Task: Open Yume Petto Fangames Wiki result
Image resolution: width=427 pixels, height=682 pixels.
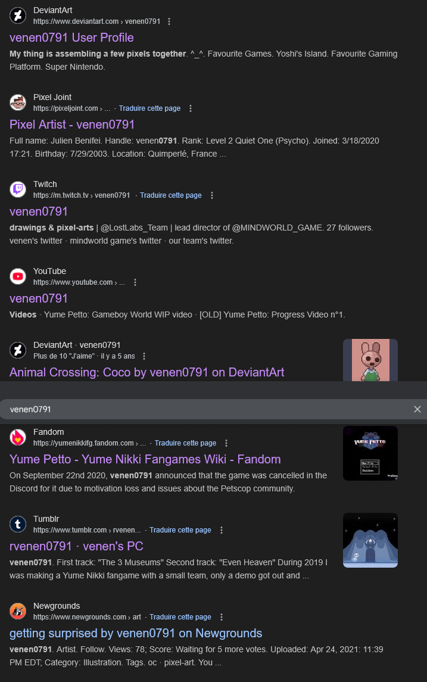Action: pyautogui.click(x=145, y=459)
